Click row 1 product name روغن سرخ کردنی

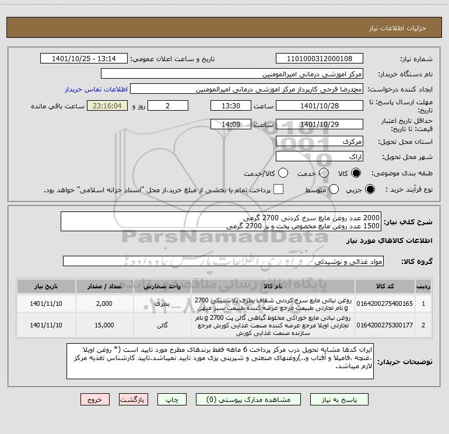click(273, 304)
